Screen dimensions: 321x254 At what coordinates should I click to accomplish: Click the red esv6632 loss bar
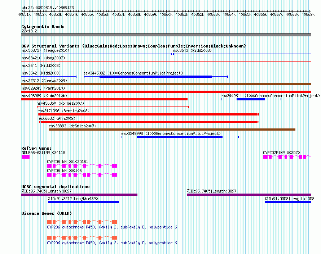(149, 122)
